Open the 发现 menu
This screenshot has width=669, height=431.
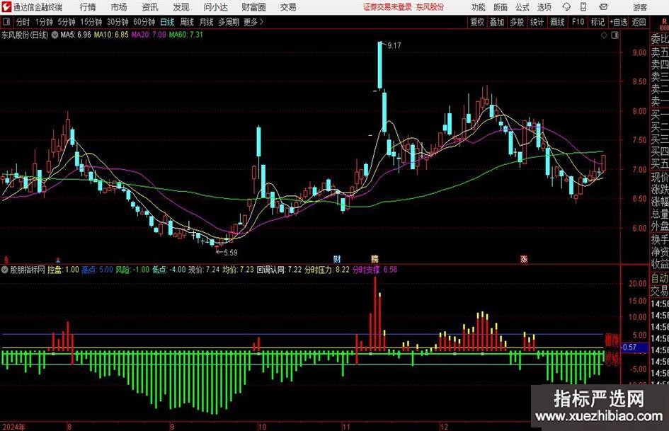coord(181,7)
